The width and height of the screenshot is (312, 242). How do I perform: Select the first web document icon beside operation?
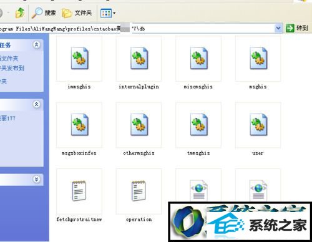click(x=198, y=191)
